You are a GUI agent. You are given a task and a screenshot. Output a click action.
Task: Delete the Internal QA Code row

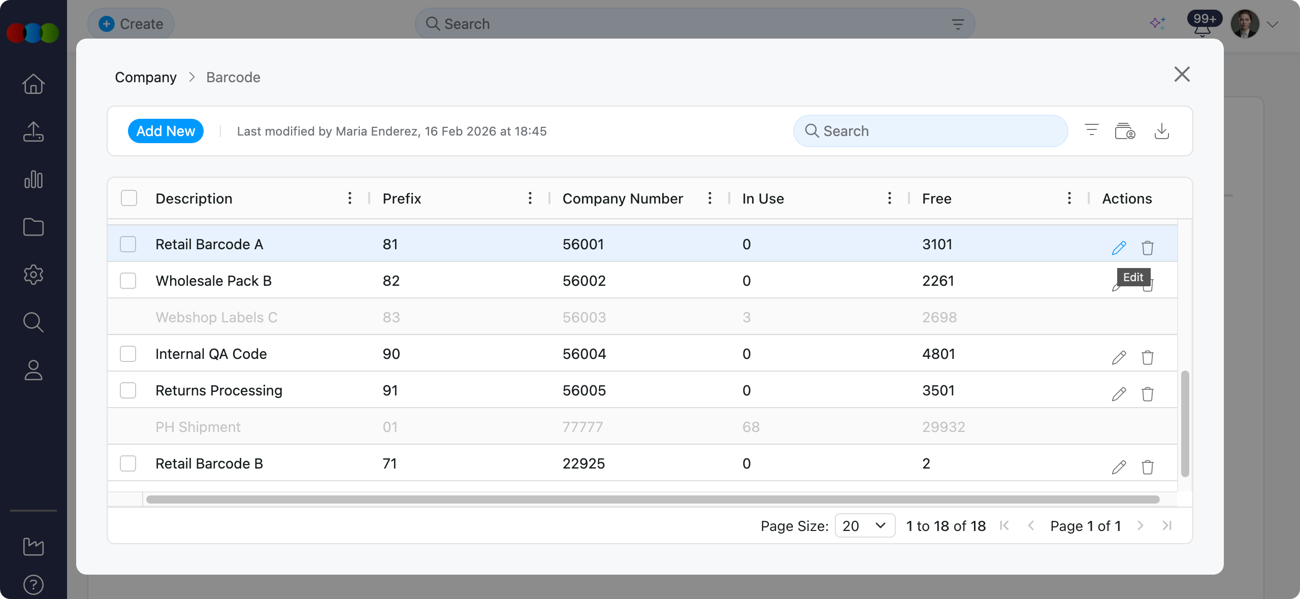point(1147,357)
